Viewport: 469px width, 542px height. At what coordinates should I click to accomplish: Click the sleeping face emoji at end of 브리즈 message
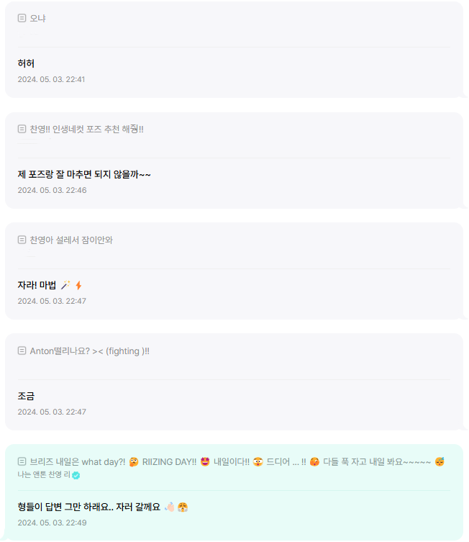pyautogui.click(x=440, y=462)
